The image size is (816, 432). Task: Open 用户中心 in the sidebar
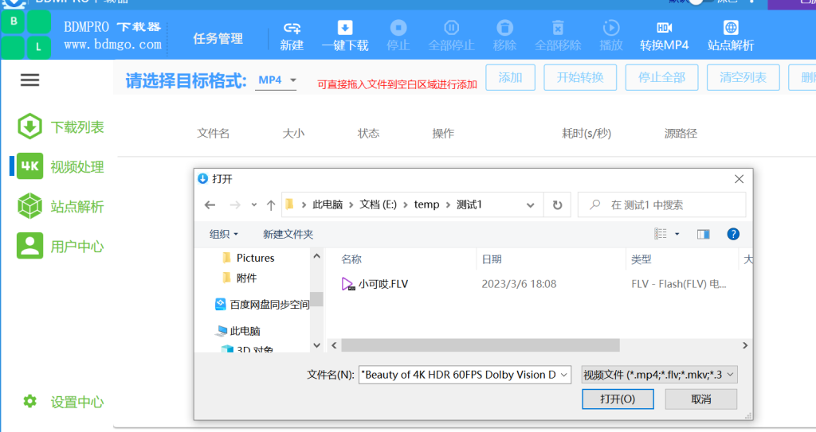(61, 246)
